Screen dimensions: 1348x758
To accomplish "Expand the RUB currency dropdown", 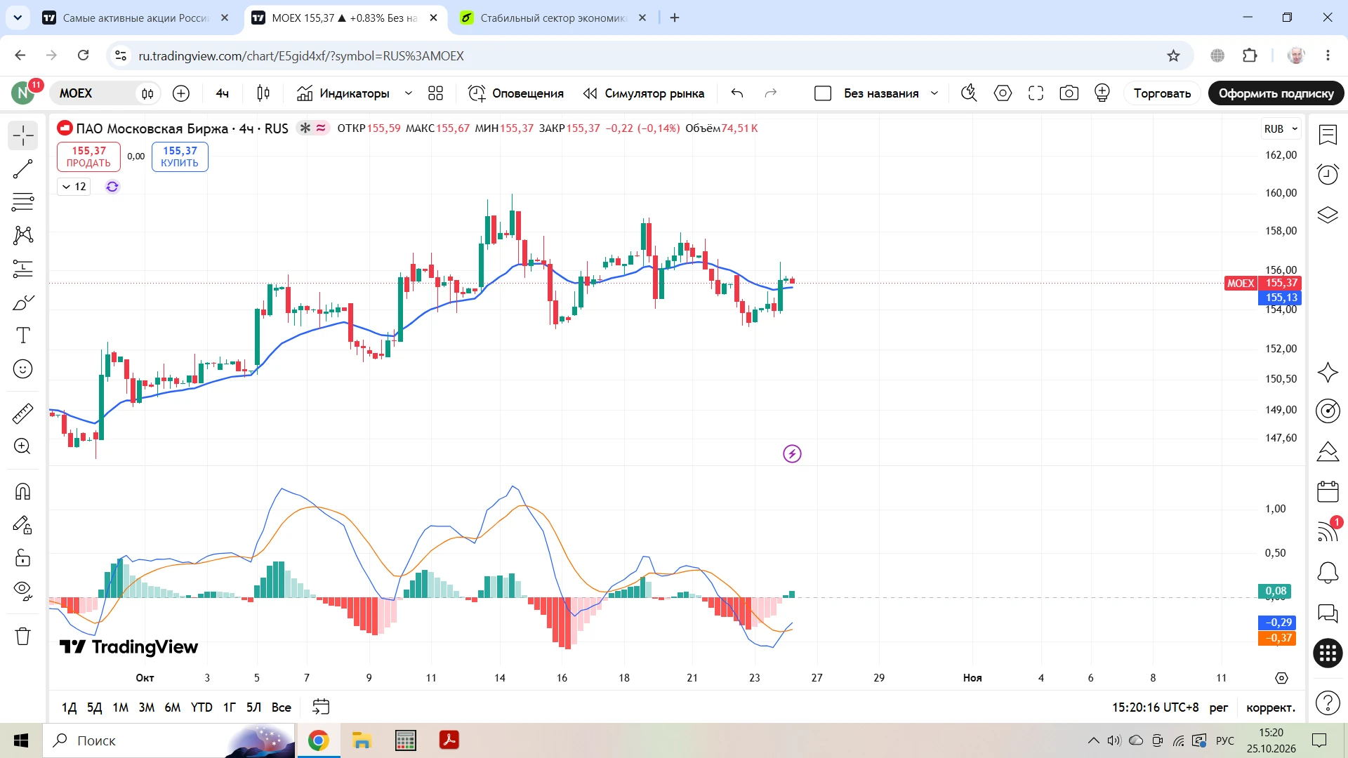I will (x=1281, y=129).
